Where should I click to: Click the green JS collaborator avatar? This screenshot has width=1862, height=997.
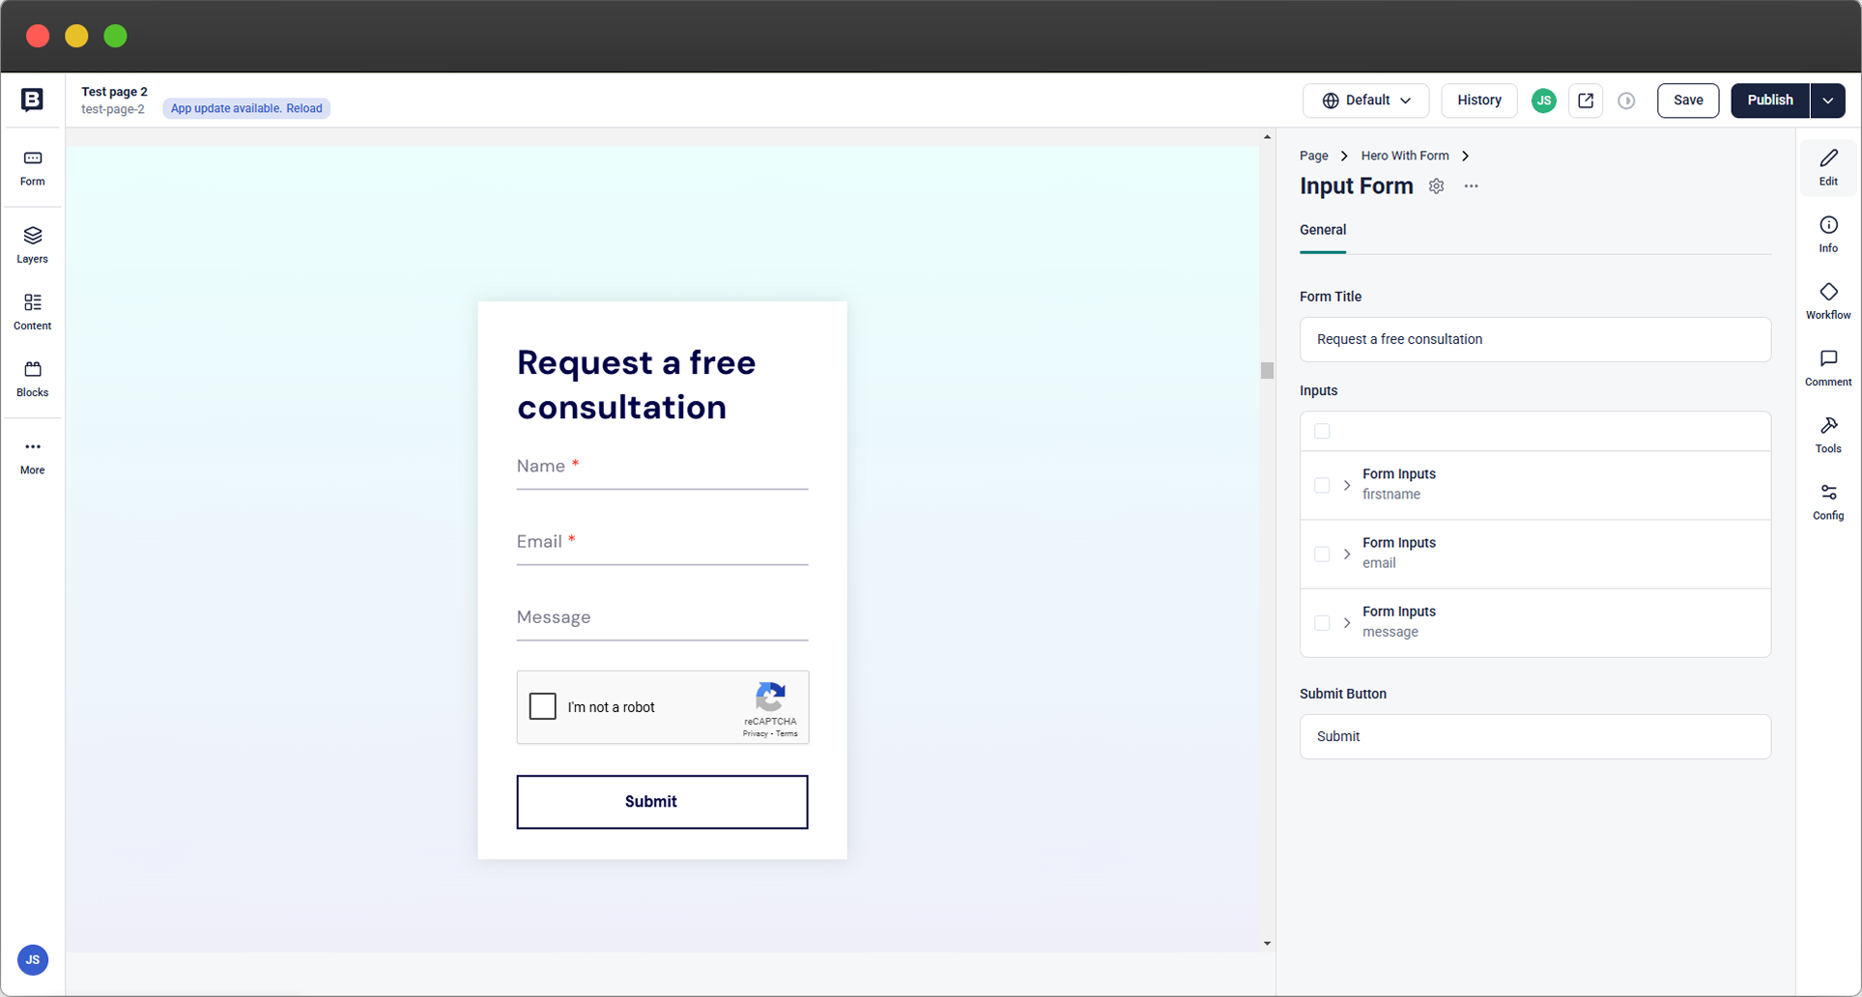pos(1544,100)
